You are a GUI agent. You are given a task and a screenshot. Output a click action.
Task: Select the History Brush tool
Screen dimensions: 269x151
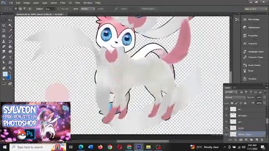10,41
